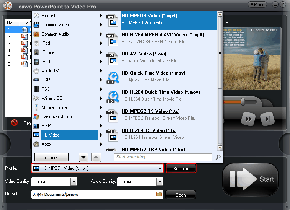This screenshot has height=210, width=290.
Task: Click the fast forward playback button
Action: [x=248, y=119]
